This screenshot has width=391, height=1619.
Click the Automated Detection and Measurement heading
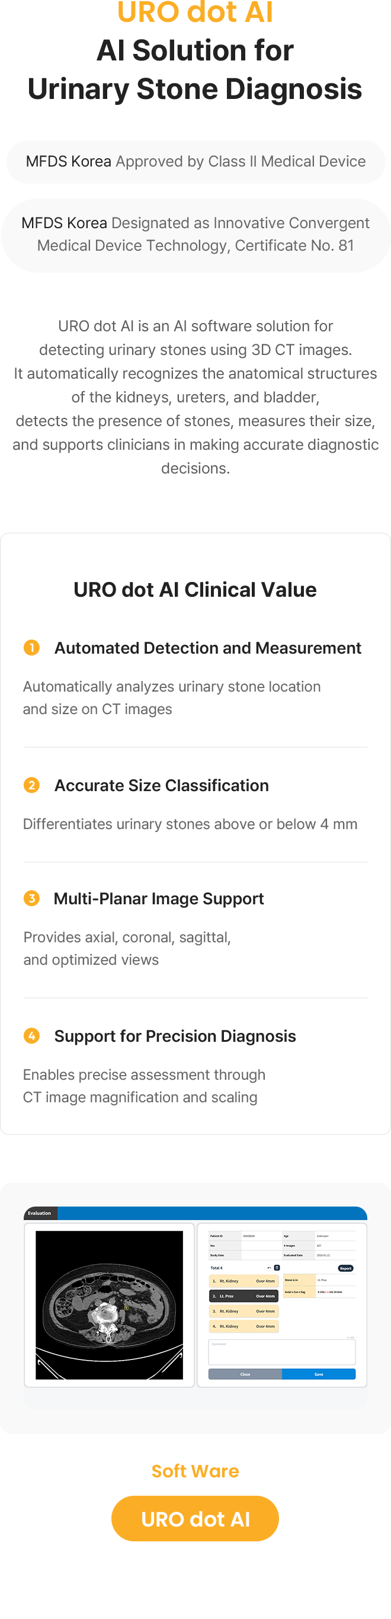pyautogui.click(x=207, y=648)
